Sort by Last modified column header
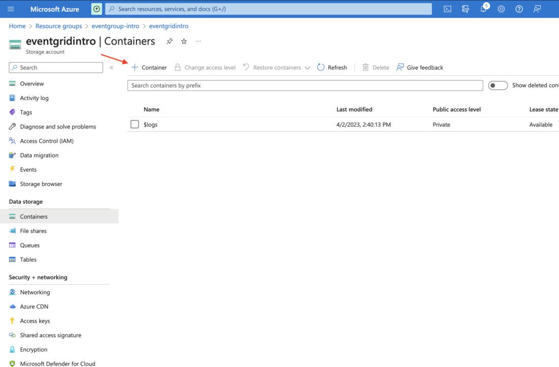Viewport: 559px width, 367px height. click(x=354, y=109)
